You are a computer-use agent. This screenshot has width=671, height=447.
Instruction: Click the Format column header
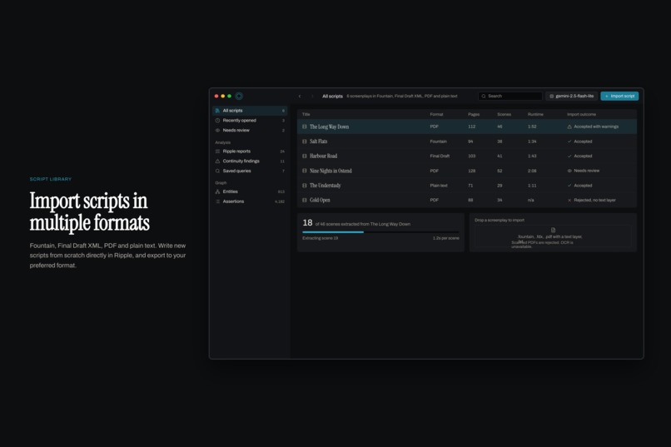(x=436, y=114)
